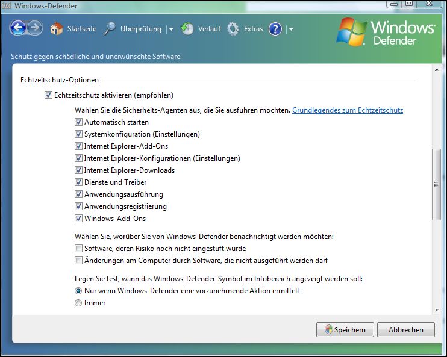The image size is (447, 357).
Task: Select Nur wenn Windows-Defender Aktion ermittelt
Action: [x=78, y=291]
